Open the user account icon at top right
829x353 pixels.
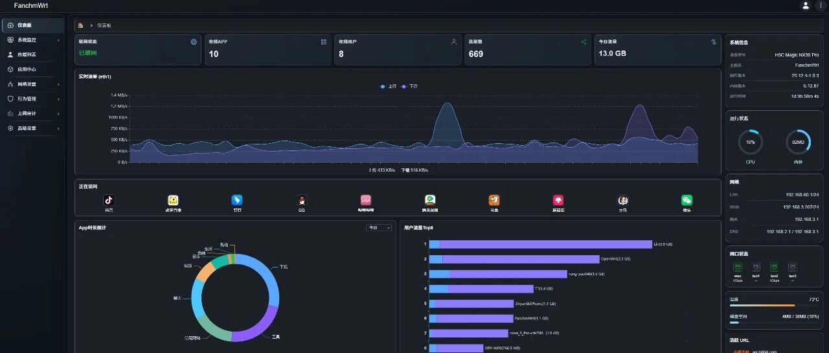(x=806, y=5)
